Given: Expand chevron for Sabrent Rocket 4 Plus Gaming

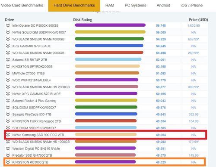Looking at the screenshot, I should tap(8, 101).
